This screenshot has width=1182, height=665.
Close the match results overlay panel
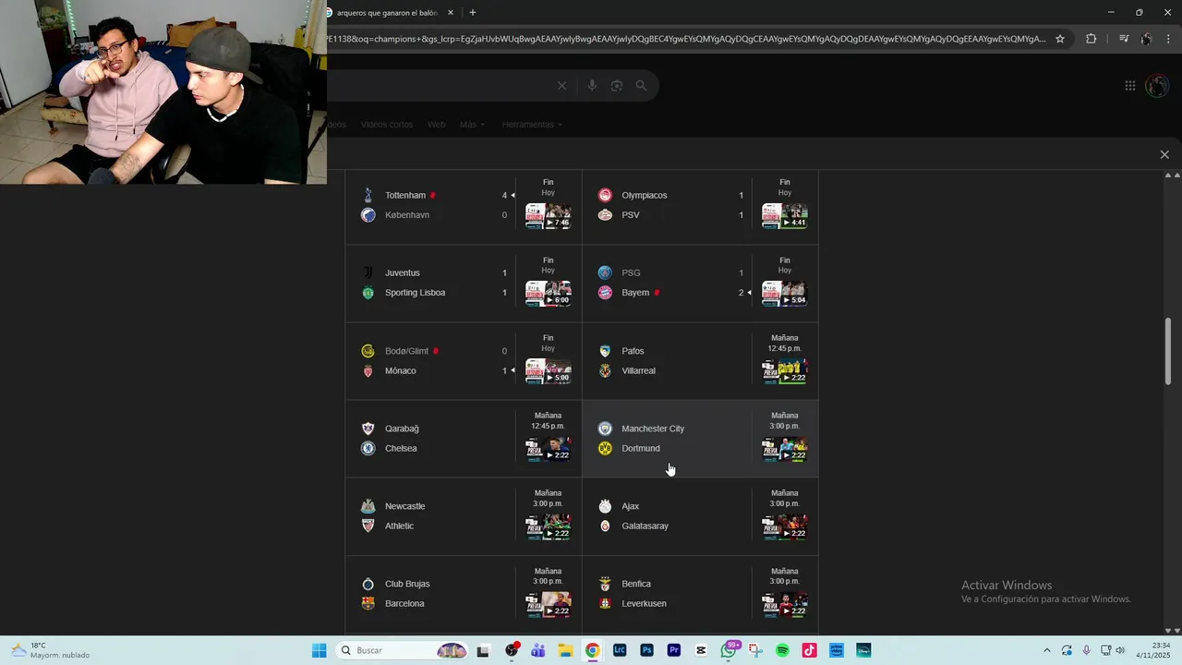pos(1164,154)
